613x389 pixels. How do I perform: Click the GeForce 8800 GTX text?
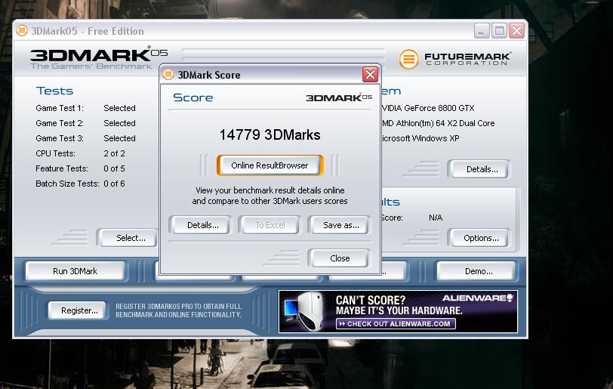[x=428, y=108]
